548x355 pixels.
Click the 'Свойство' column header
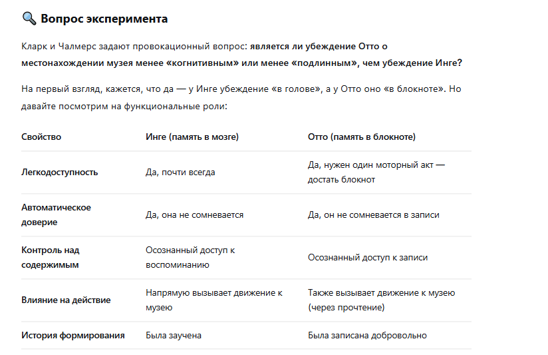[x=41, y=137]
